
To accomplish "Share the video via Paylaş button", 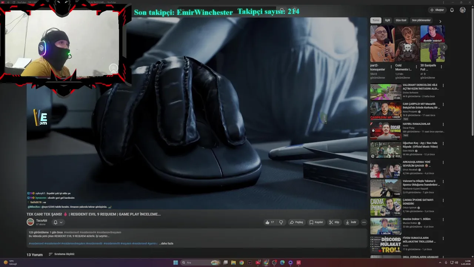I will (296, 222).
